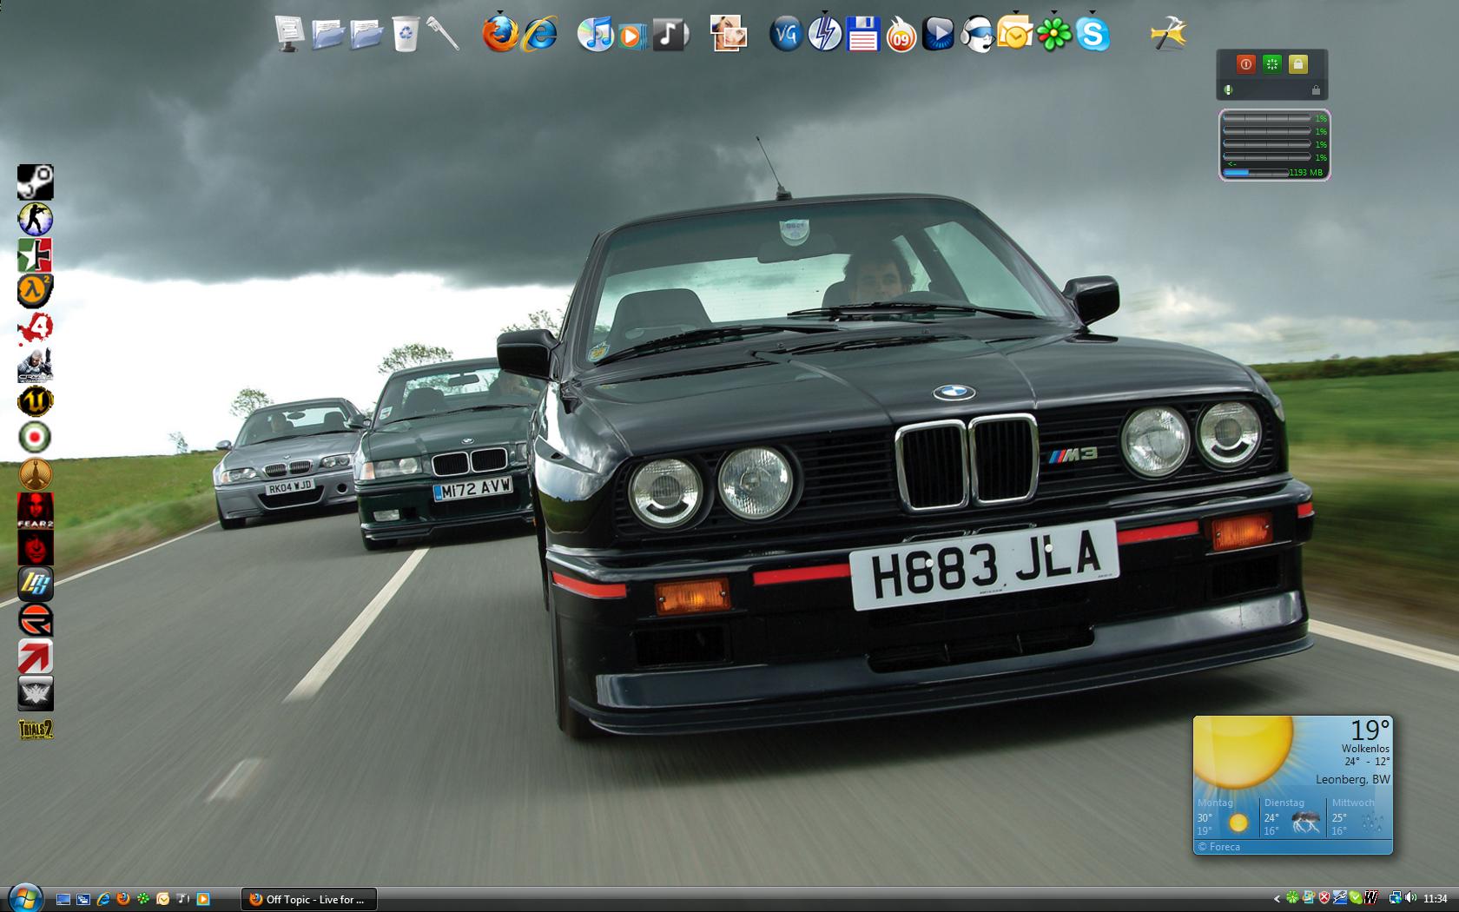Launch Daemon Tools lightning icon
This screenshot has width=1459, height=912.
click(x=824, y=34)
